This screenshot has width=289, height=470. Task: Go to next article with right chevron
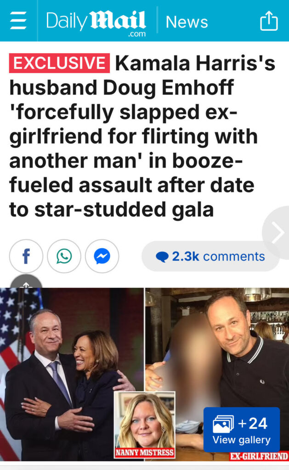coord(277,232)
